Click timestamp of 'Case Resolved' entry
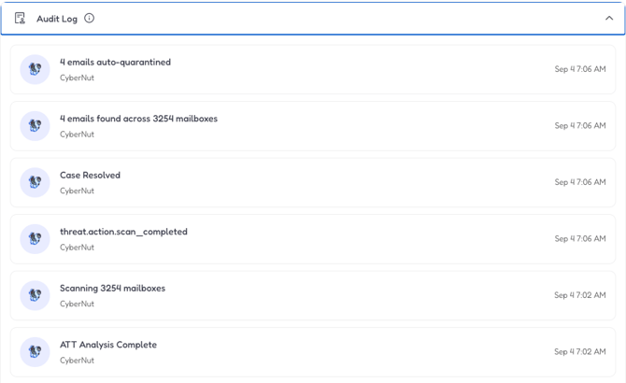Viewport: 626px width, 383px height. click(x=579, y=182)
